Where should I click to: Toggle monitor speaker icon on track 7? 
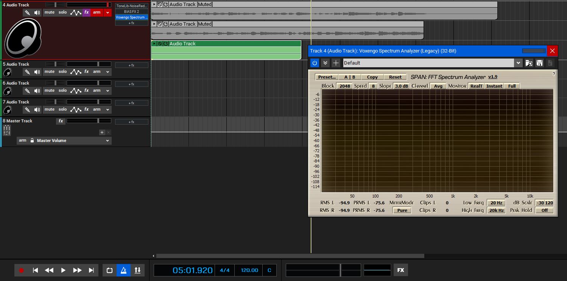click(37, 110)
